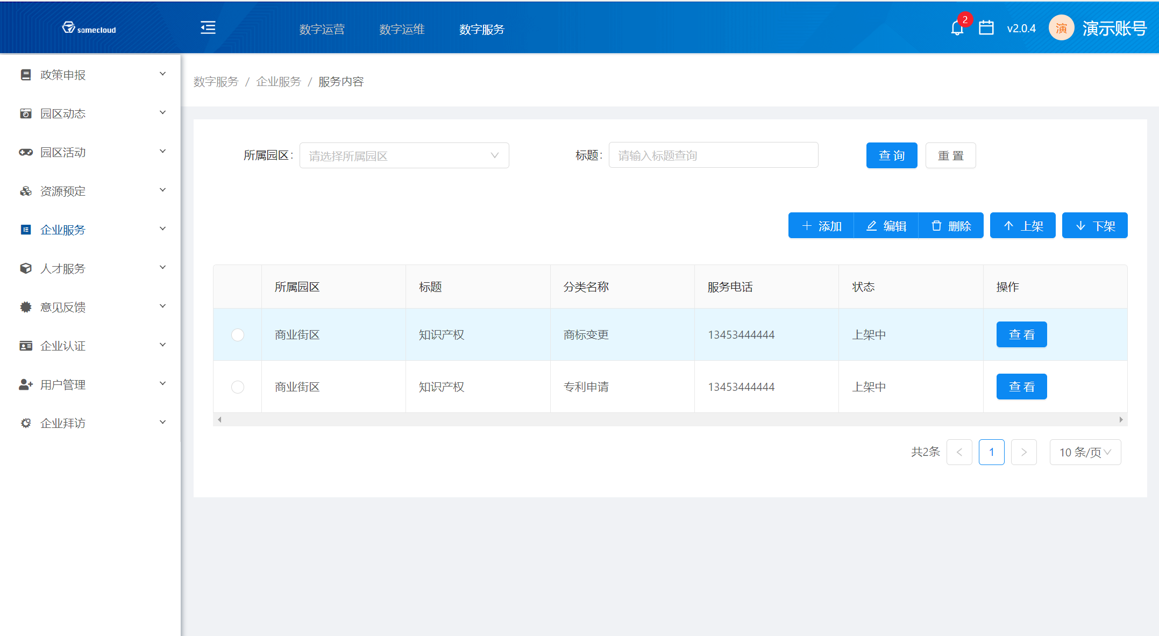Click 查看 for 专利申请 row

[1021, 387]
